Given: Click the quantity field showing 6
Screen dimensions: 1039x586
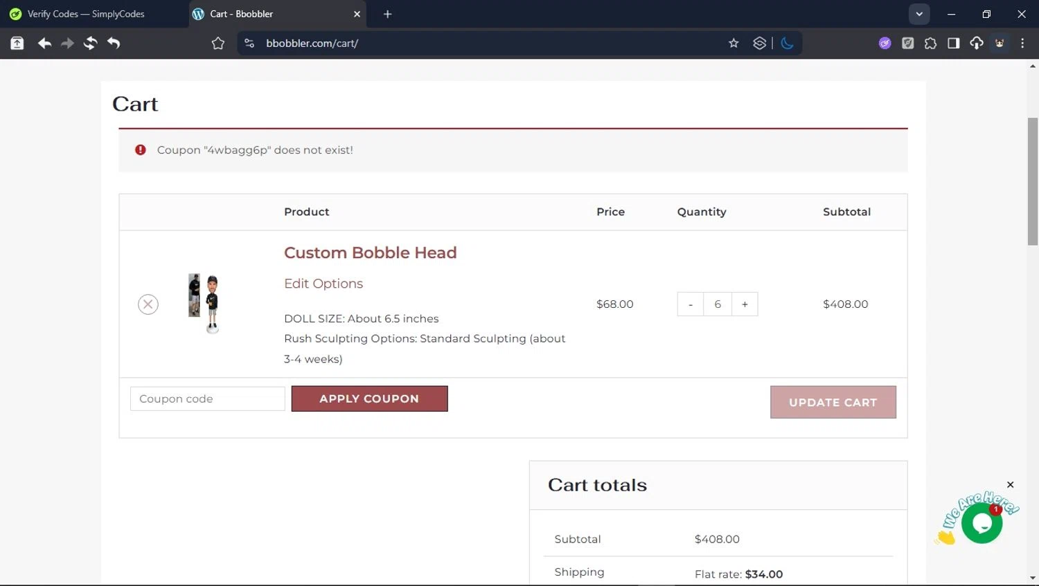Looking at the screenshot, I should coord(718,304).
